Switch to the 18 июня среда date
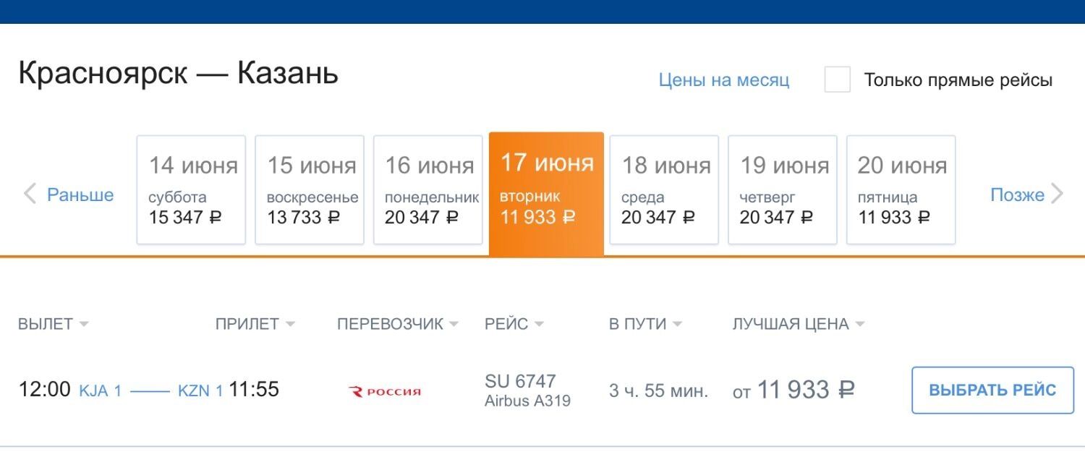Viewport: 1085px width, 465px height. coord(664,190)
